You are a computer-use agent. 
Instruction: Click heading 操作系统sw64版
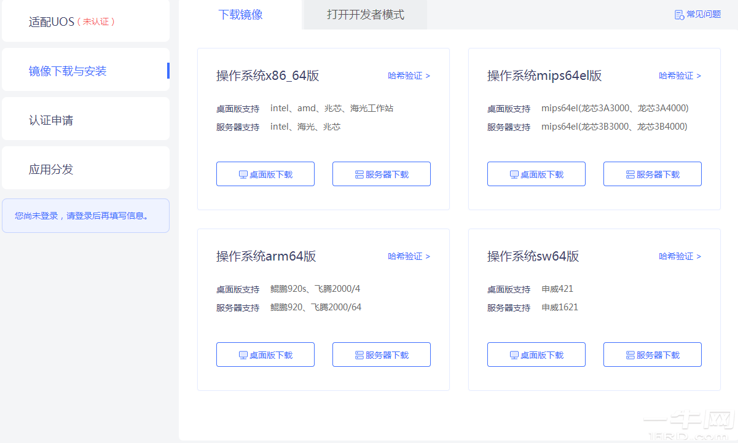pos(533,256)
